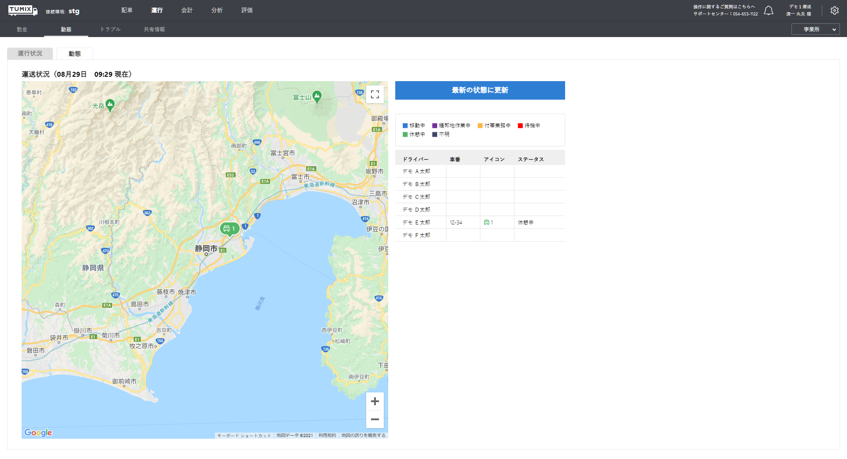
Task: Open the 利用規約 map link
Action: click(327, 436)
